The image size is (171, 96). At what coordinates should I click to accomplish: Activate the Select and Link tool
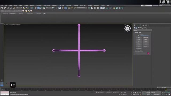click(x=8, y=8)
